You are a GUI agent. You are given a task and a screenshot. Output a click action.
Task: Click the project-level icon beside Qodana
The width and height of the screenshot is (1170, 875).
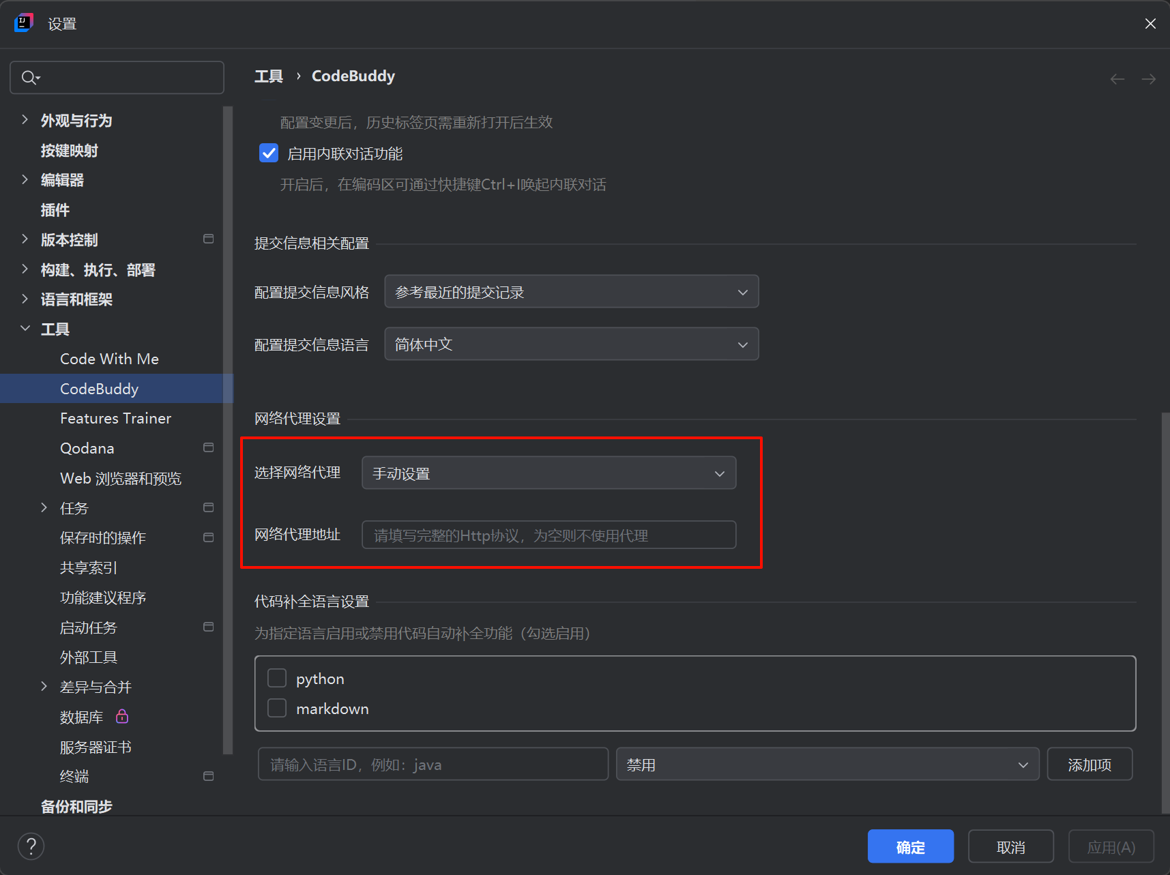[x=209, y=447]
